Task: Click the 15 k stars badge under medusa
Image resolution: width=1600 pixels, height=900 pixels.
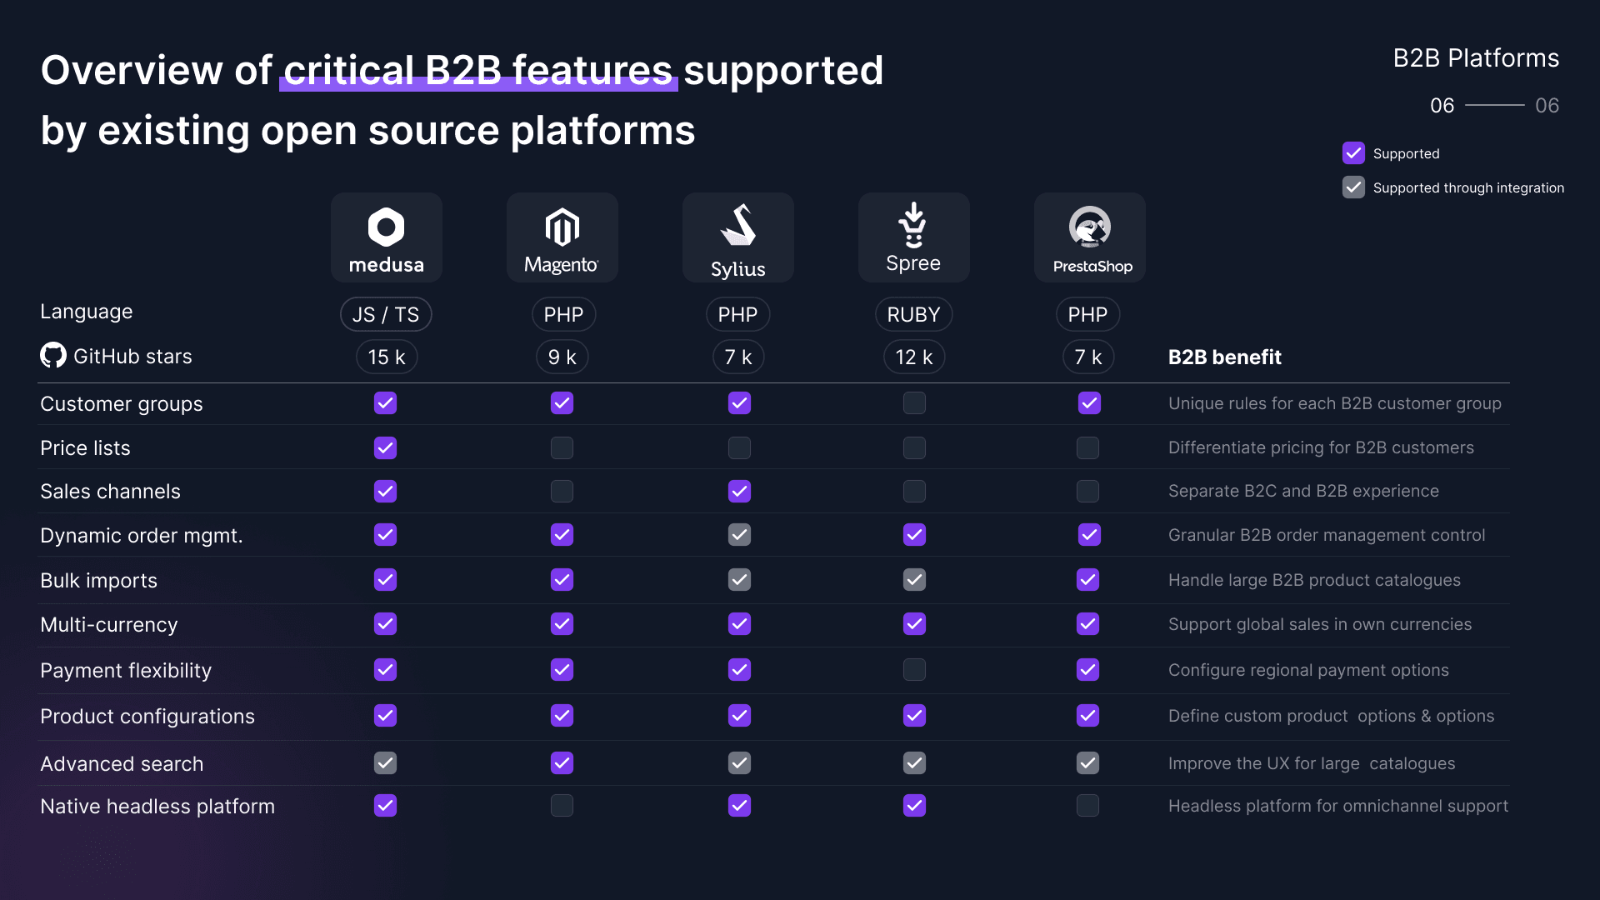Action: click(x=386, y=357)
